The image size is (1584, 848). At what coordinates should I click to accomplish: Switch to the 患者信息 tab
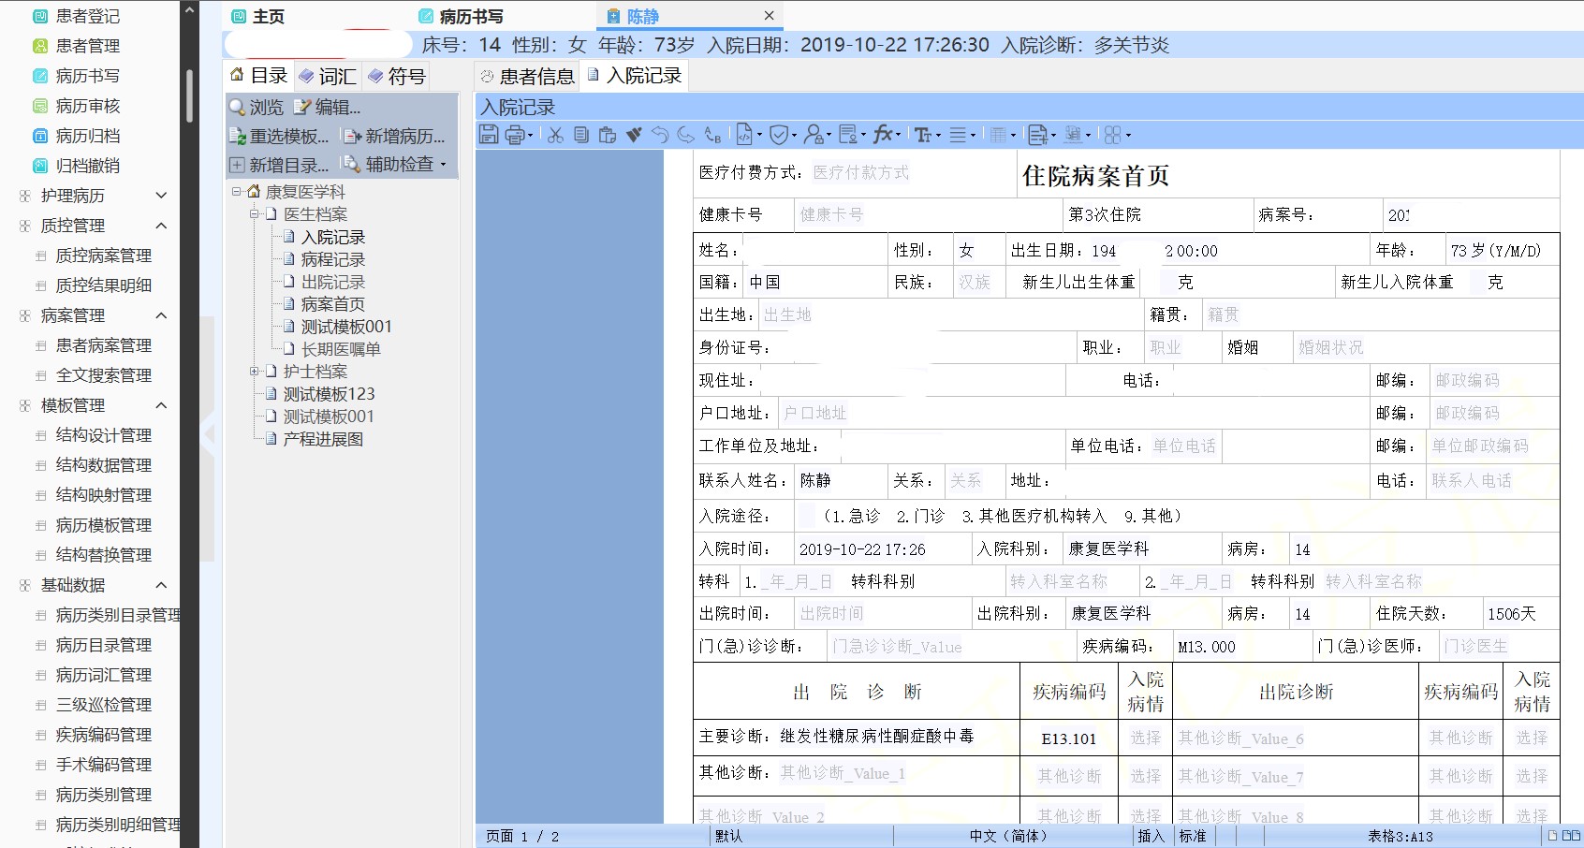tap(527, 76)
